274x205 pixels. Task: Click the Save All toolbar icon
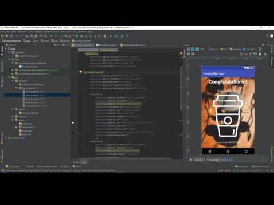7,36
